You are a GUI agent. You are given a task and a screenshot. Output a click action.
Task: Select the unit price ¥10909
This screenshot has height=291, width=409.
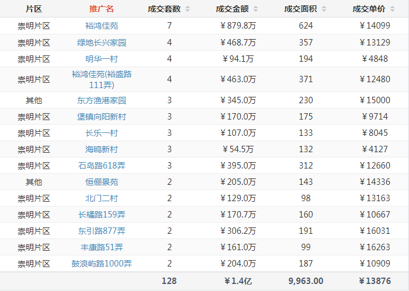(x=375, y=264)
